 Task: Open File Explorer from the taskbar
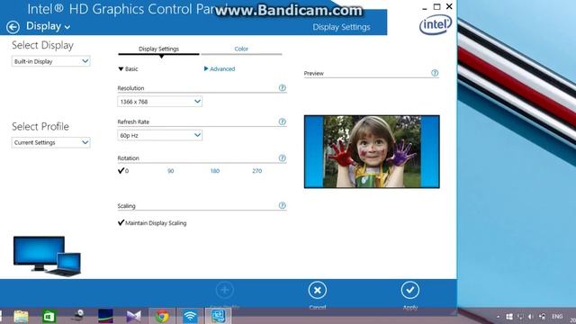tap(21, 316)
